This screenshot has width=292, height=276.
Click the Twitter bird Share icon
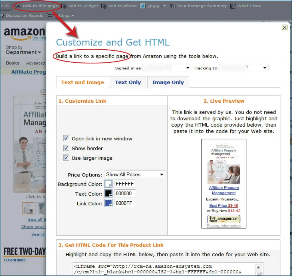click(x=143, y=6)
